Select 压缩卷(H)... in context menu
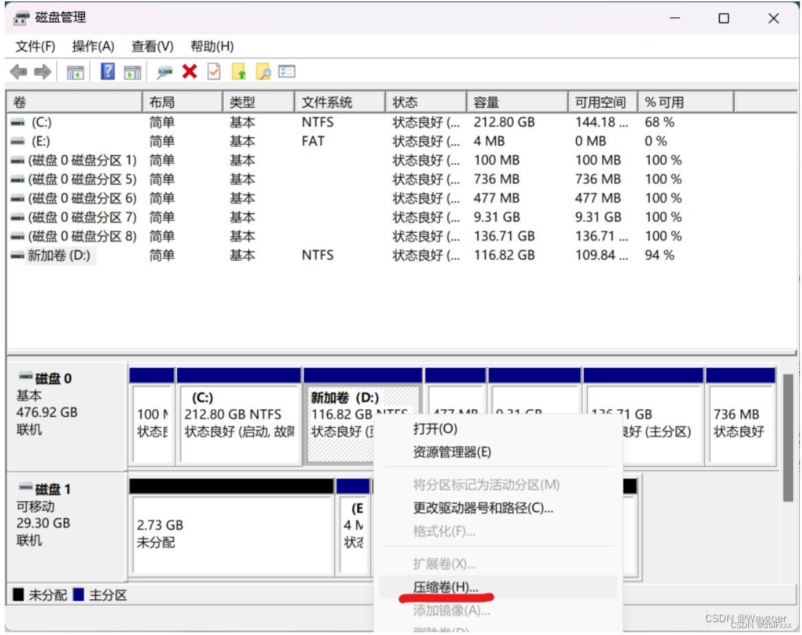The height and width of the screenshot is (635, 802). [x=499, y=588]
